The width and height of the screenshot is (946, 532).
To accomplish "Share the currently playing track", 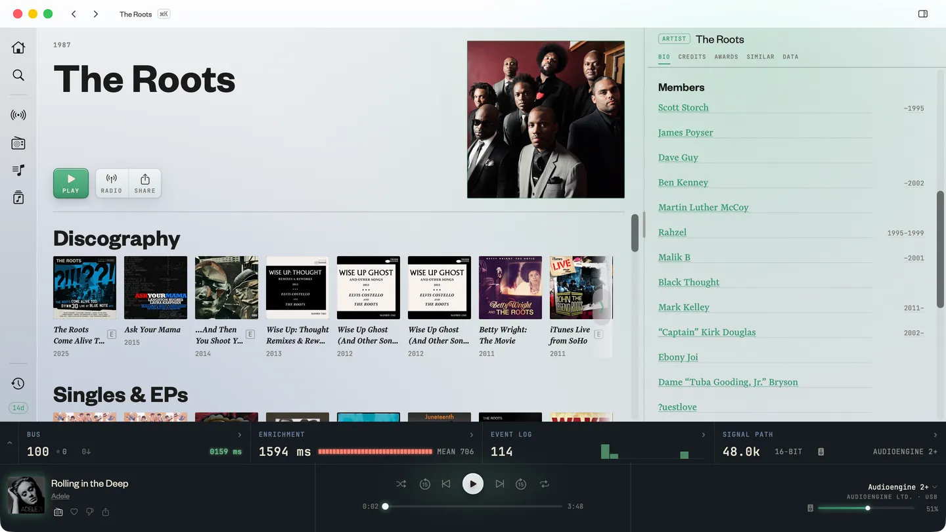I will pyautogui.click(x=106, y=512).
